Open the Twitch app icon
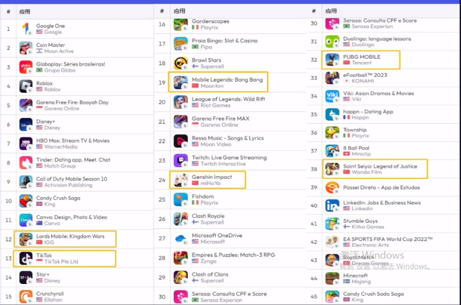 180,160
